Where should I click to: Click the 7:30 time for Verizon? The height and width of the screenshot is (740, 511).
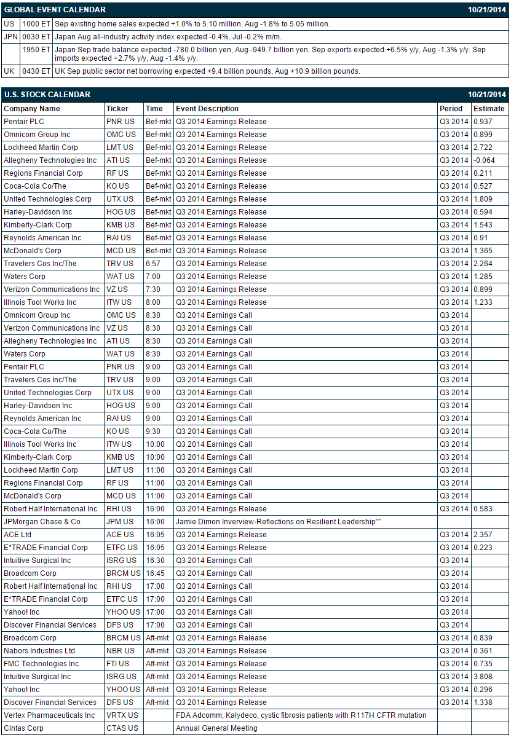(153, 289)
